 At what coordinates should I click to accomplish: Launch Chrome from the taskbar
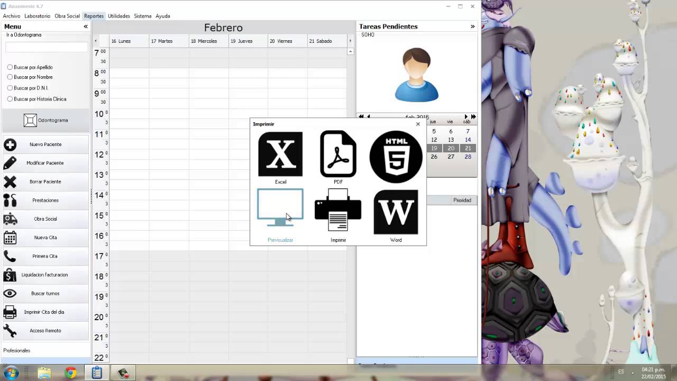click(71, 373)
